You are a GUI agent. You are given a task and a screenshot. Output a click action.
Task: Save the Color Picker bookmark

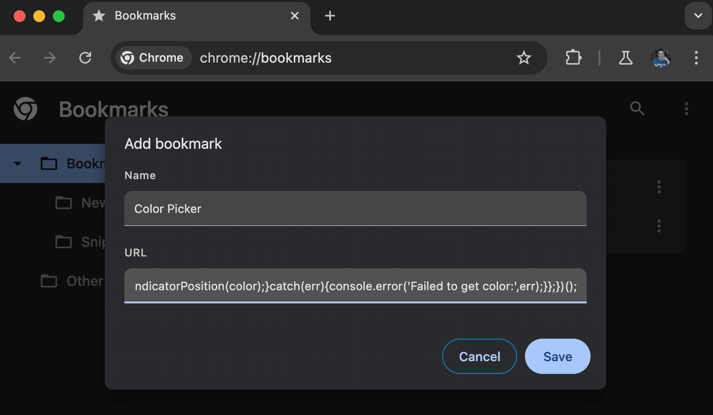pos(557,356)
